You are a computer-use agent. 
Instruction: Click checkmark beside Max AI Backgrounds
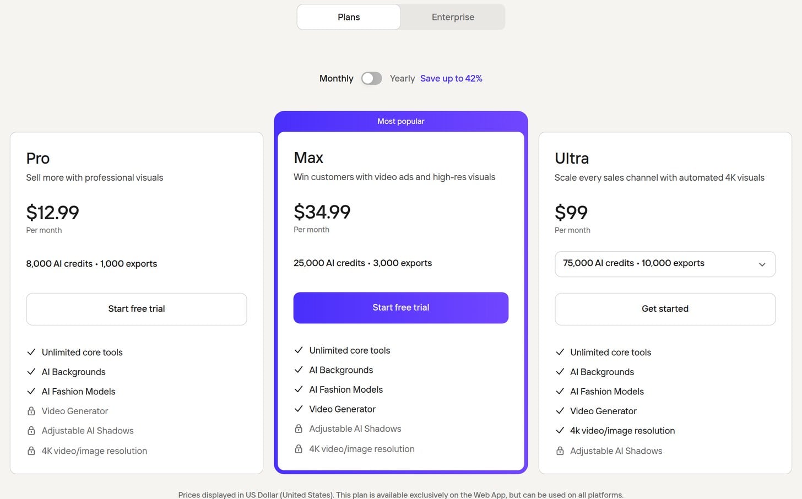299,370
